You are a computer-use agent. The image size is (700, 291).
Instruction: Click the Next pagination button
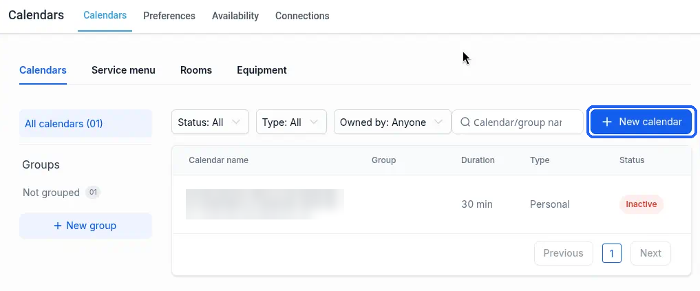tap(650, 254)
